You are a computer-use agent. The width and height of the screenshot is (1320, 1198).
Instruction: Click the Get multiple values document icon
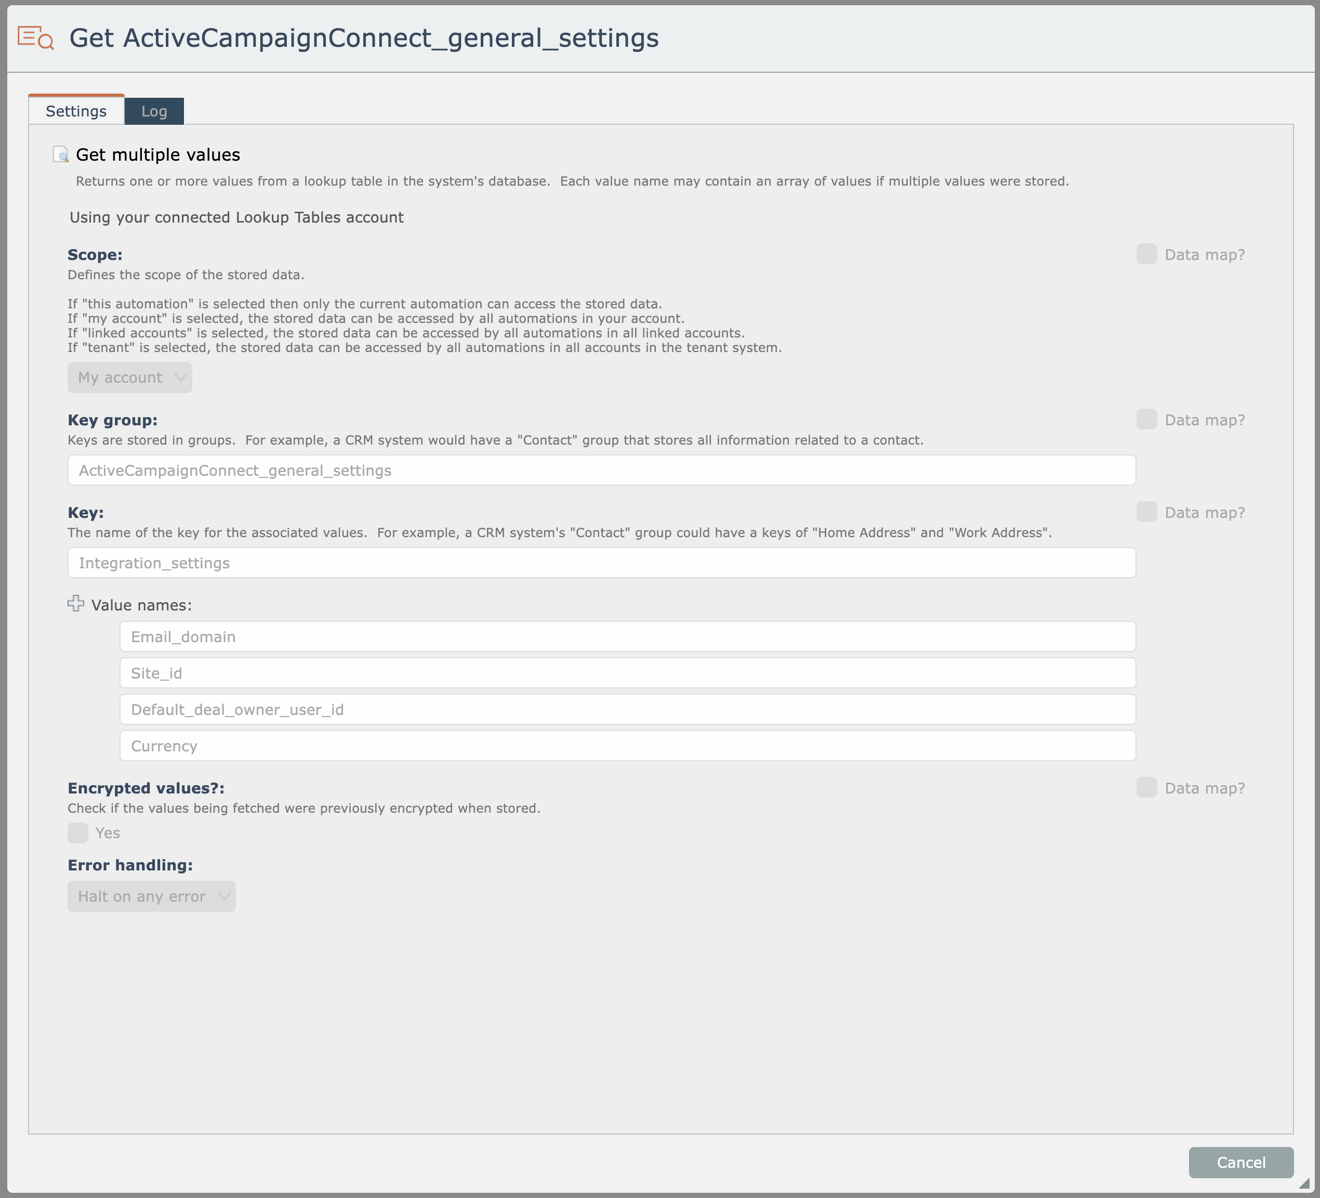60,154
